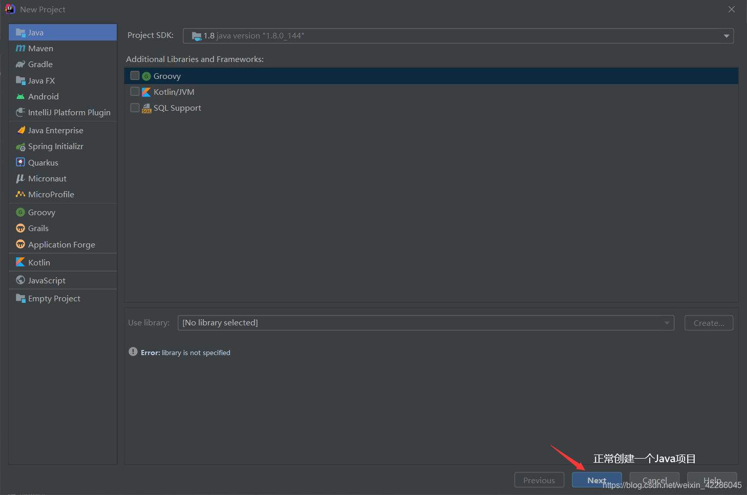Click the Quarkus icon
The height and width of the screenshot is (495, 747).
20,162
